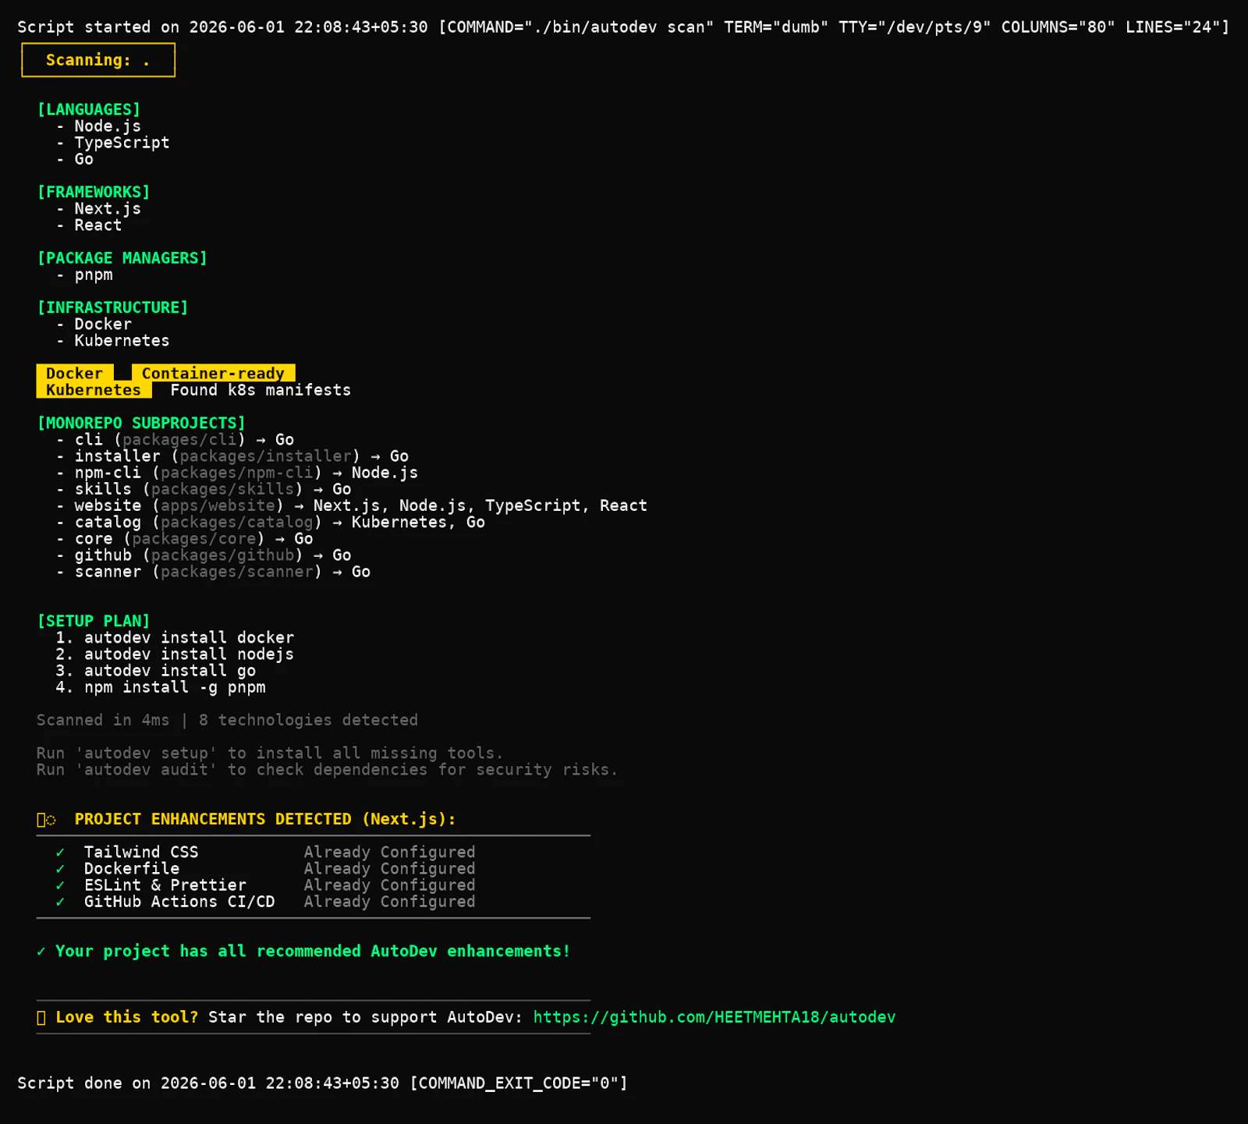Click the 'packages/core' subproject path
The height and width of the screenshot is (1124, 1248).
(x=194, y=539)
